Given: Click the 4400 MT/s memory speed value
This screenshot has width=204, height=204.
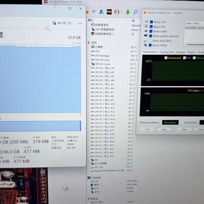Looking at the screenshot, I should pos(73,137).
